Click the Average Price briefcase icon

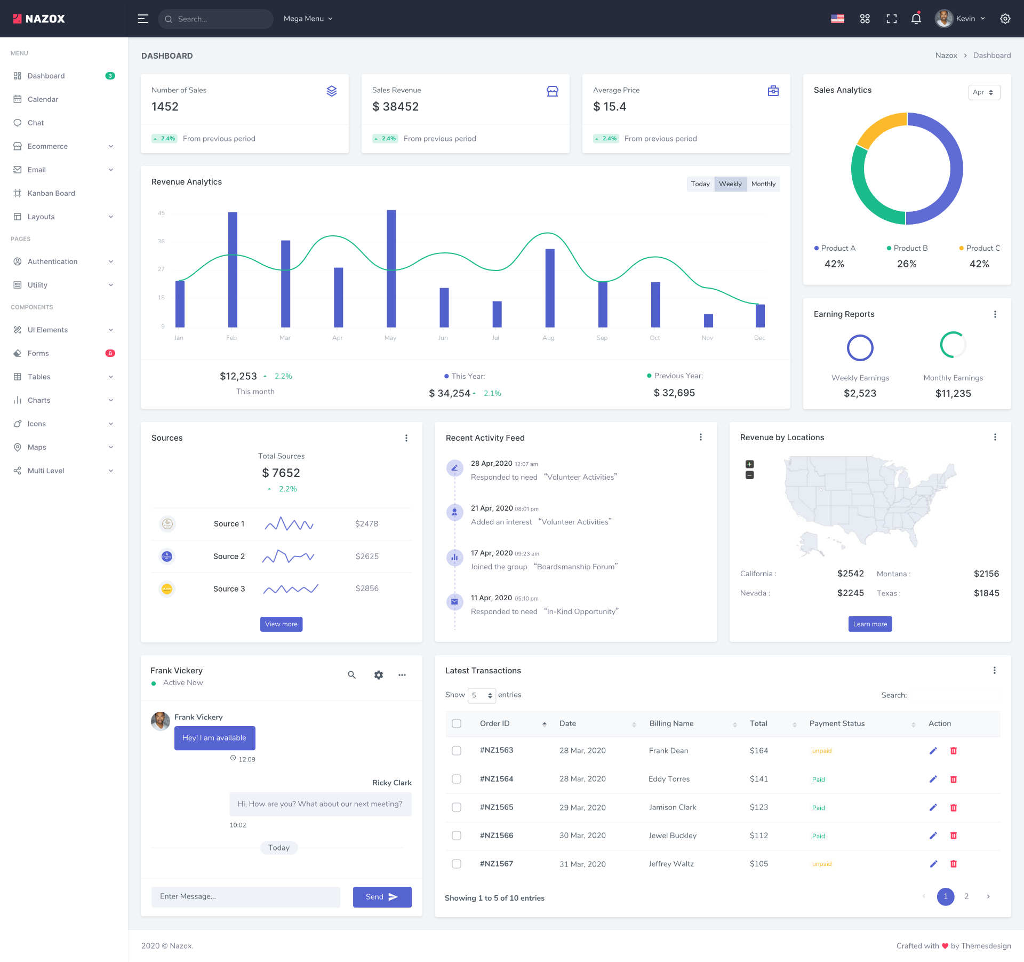[773, 91]
